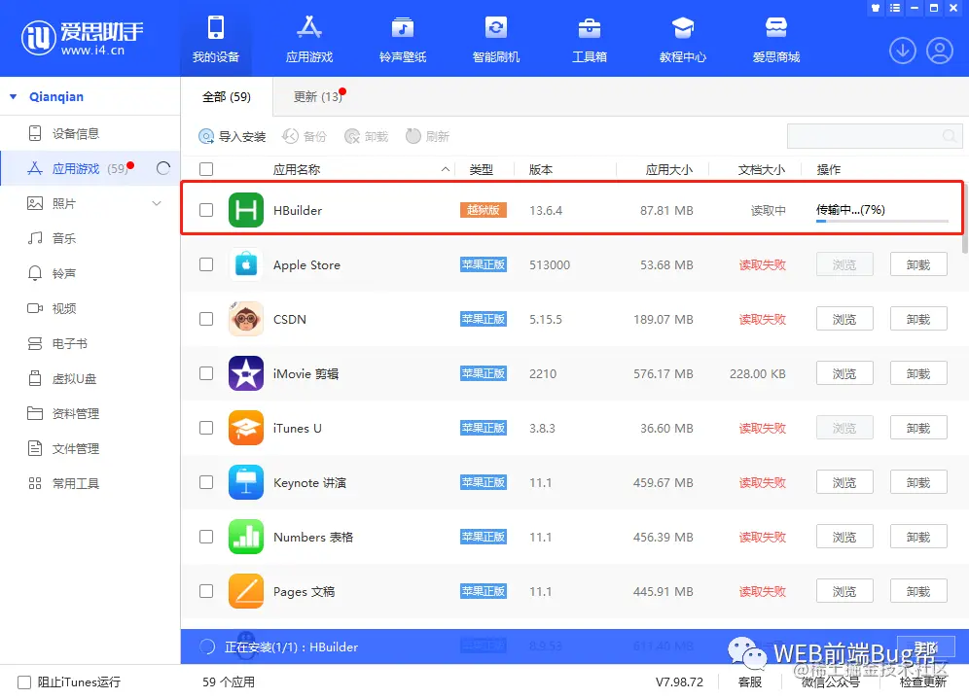The height and width of the screenshot is (699, 969).
Task: Collapse the Qianqian device tree
Action: [13, 97]
